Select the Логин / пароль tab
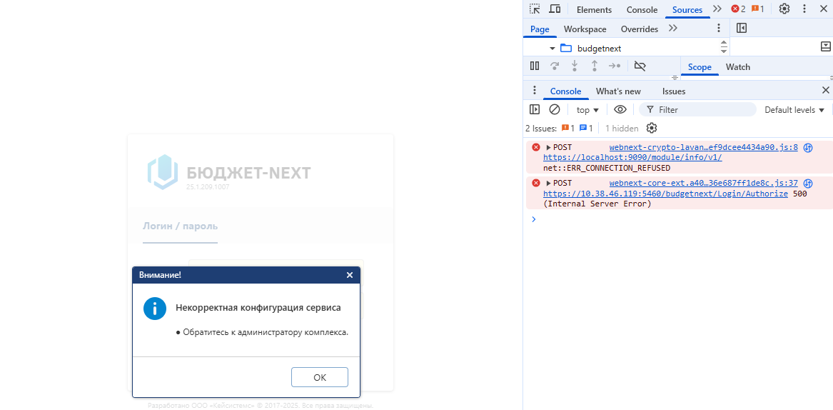833x410 pixels. (180, 226)
